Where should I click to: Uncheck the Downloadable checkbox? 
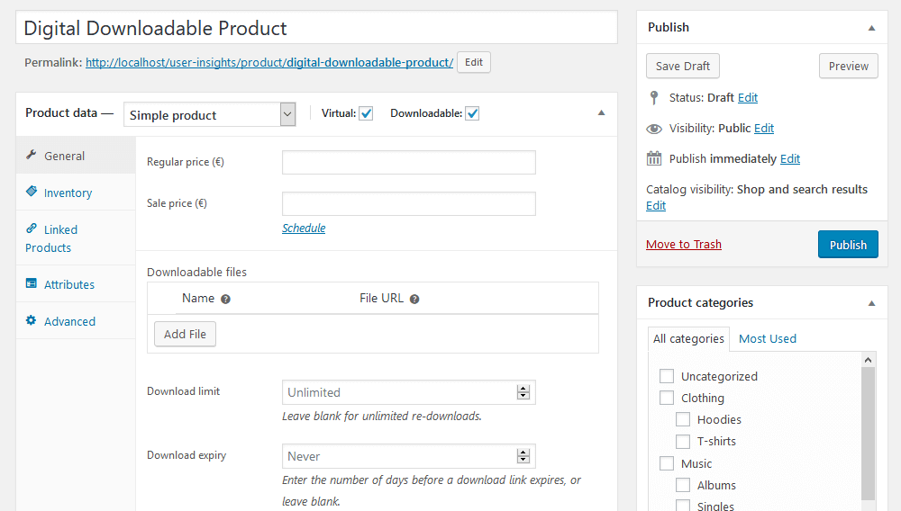click(472, 113)
